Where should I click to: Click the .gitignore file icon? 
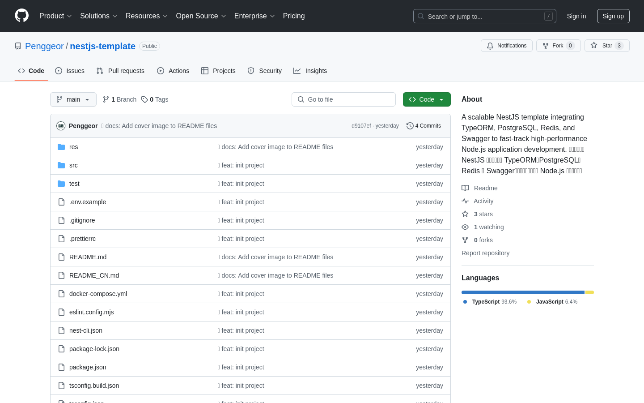pyautogui.click(x=61, y=220)
